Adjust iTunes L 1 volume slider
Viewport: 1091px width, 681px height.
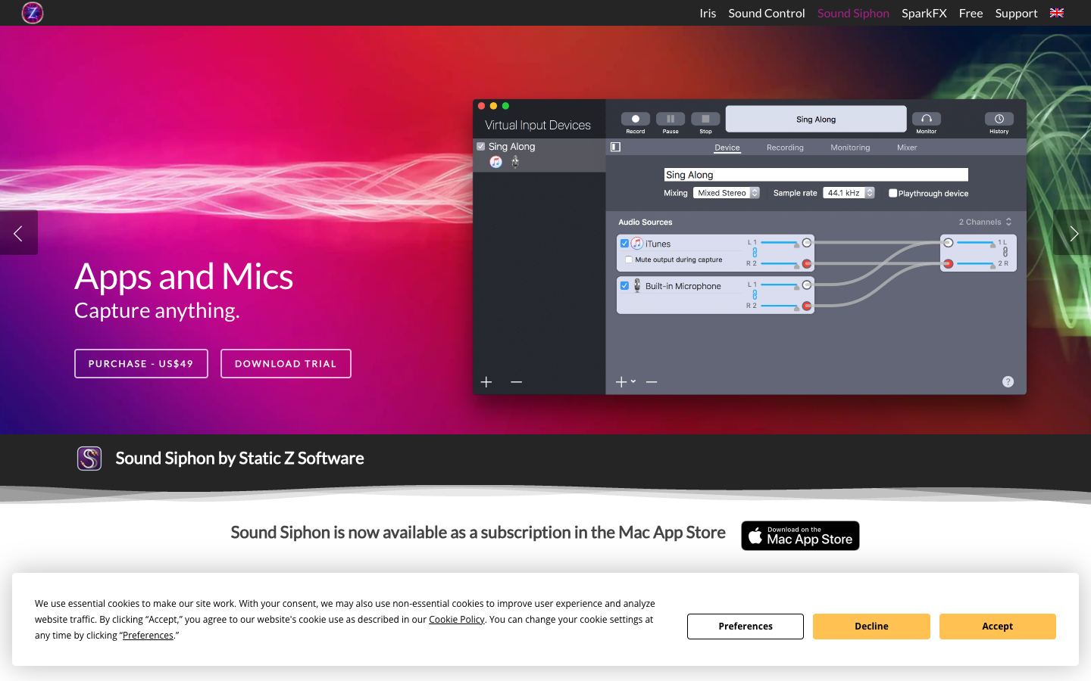(779, 243)
